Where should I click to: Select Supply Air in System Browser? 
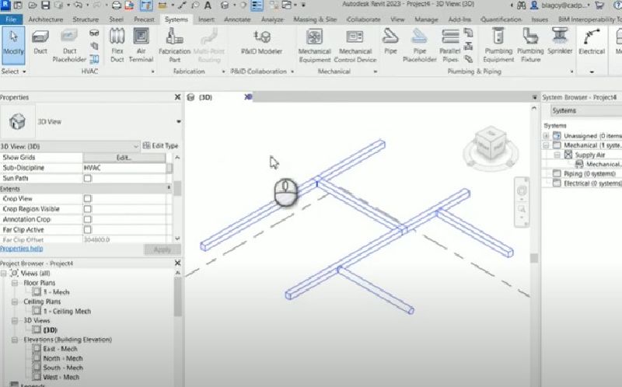(590, 155)
